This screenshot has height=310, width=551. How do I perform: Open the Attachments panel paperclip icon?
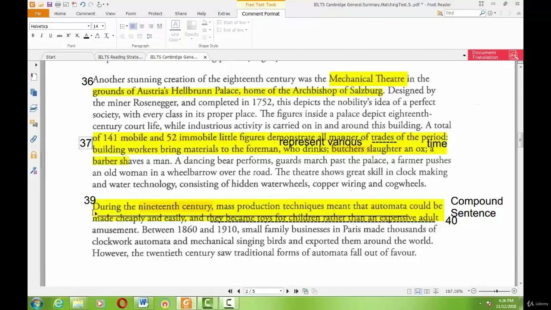click(x=34, y=139)
